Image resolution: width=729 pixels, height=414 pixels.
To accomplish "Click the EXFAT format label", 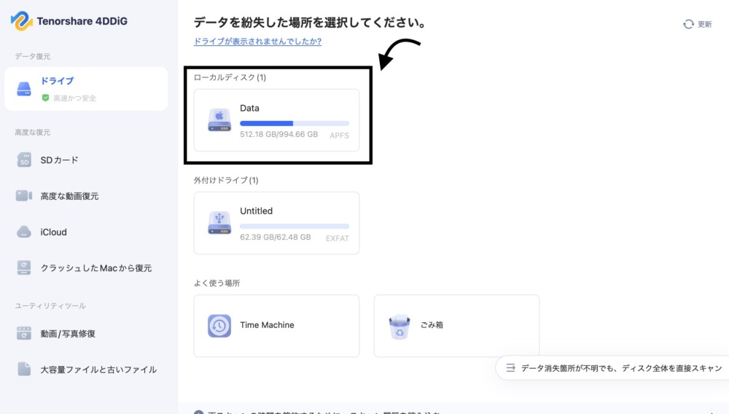I will tap(337, 238).
